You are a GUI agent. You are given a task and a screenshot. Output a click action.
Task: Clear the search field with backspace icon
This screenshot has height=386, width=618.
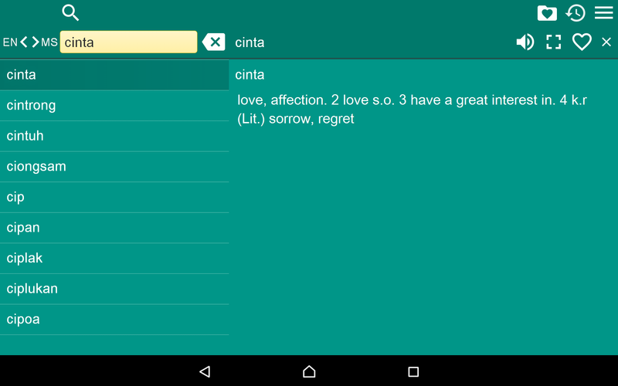click(x=214, y=42)
